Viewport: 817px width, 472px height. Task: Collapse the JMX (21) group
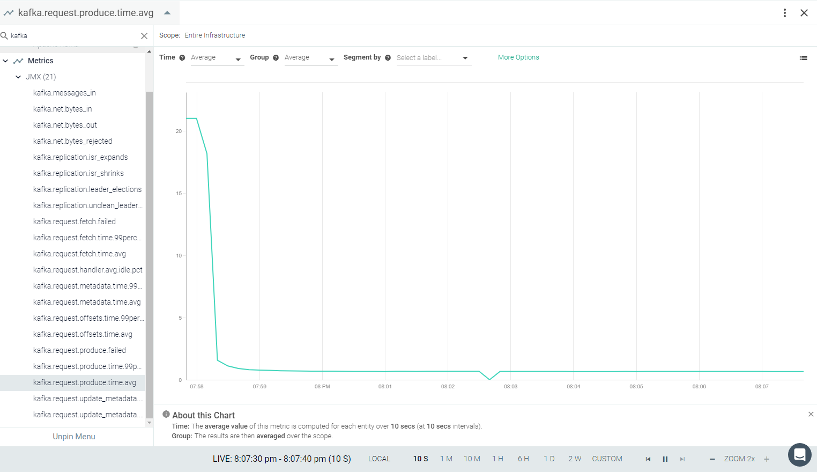pyautogui.click(x=18, y=77)
